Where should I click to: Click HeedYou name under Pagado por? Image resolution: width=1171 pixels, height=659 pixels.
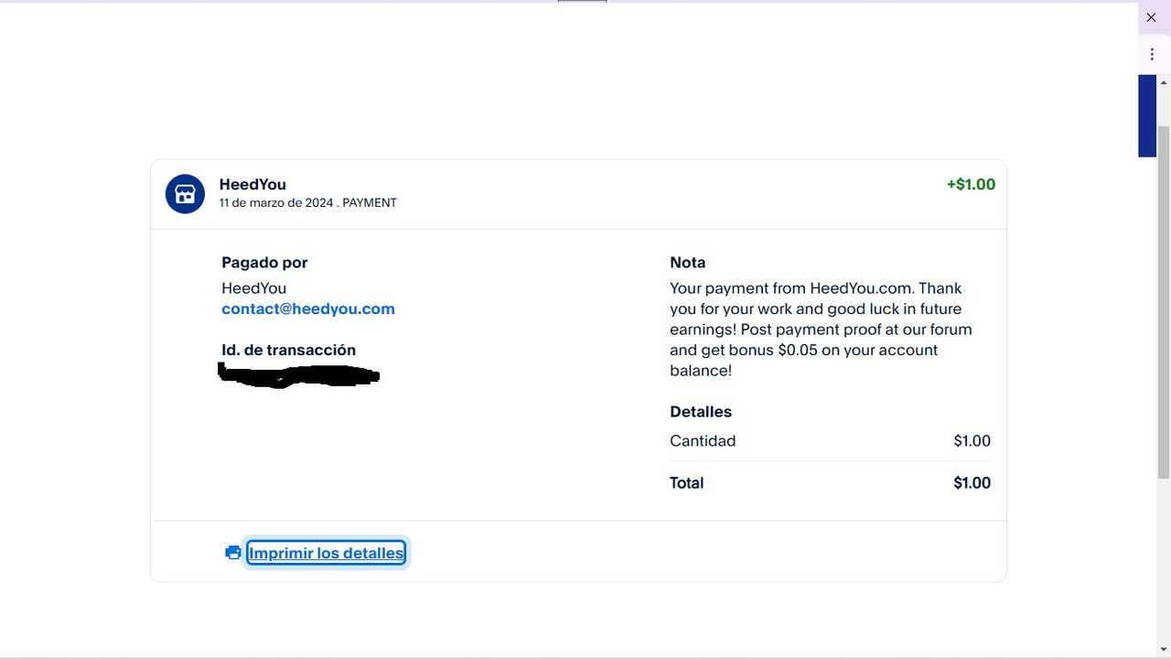[254, 288]
